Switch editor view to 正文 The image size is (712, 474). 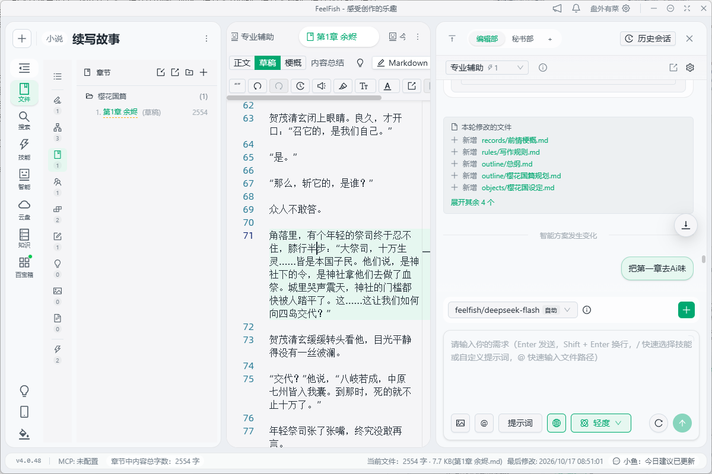tap(242, 63)
